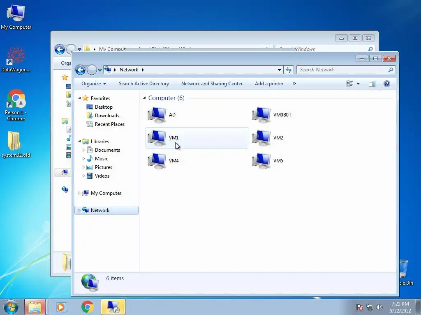This screenshot has width=421, height=315.
Task: Select the VM4 computer icon
Action: point(157,161)
